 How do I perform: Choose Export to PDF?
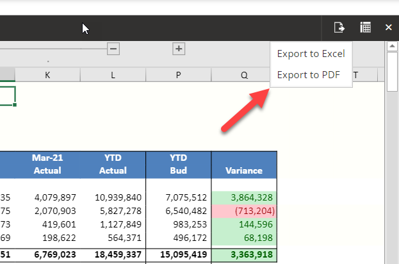coord(307,75)
